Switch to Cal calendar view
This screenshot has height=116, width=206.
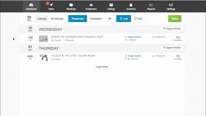tap(138, 19)
